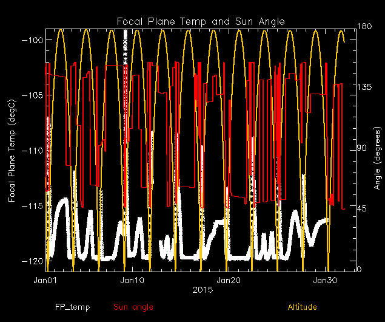Click the '45' right axis value
The width and height of the screenshot is (385, 322).
point(363,208)
